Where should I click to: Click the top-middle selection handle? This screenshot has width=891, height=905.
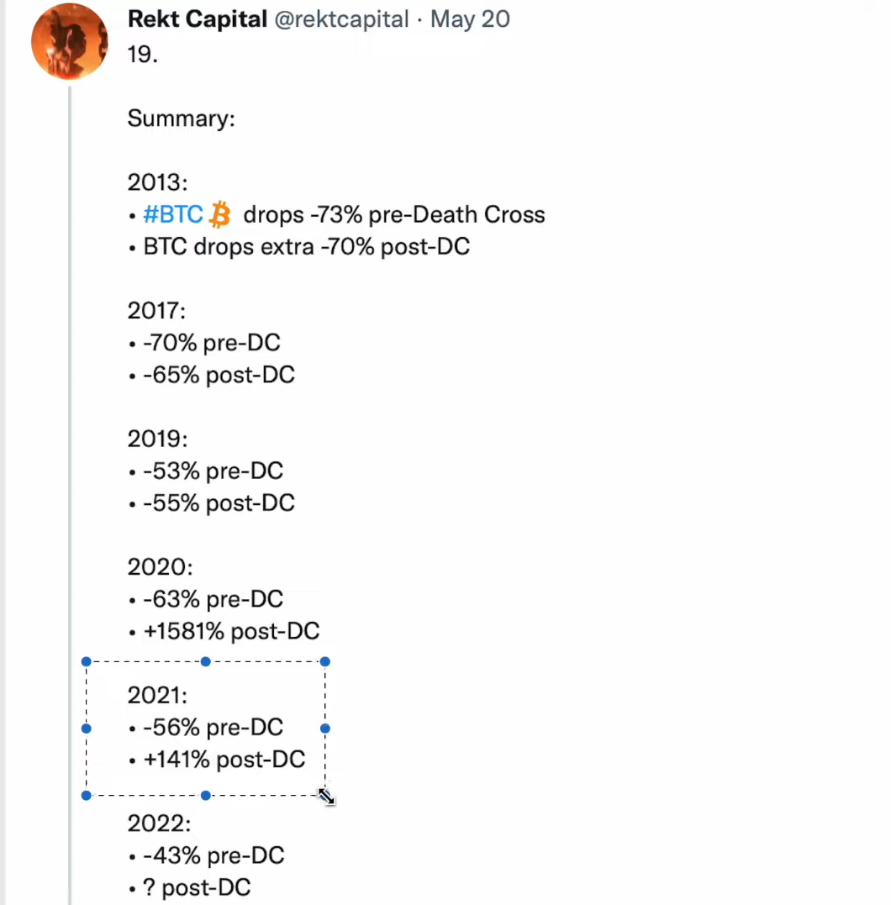(x=206, y=661)
